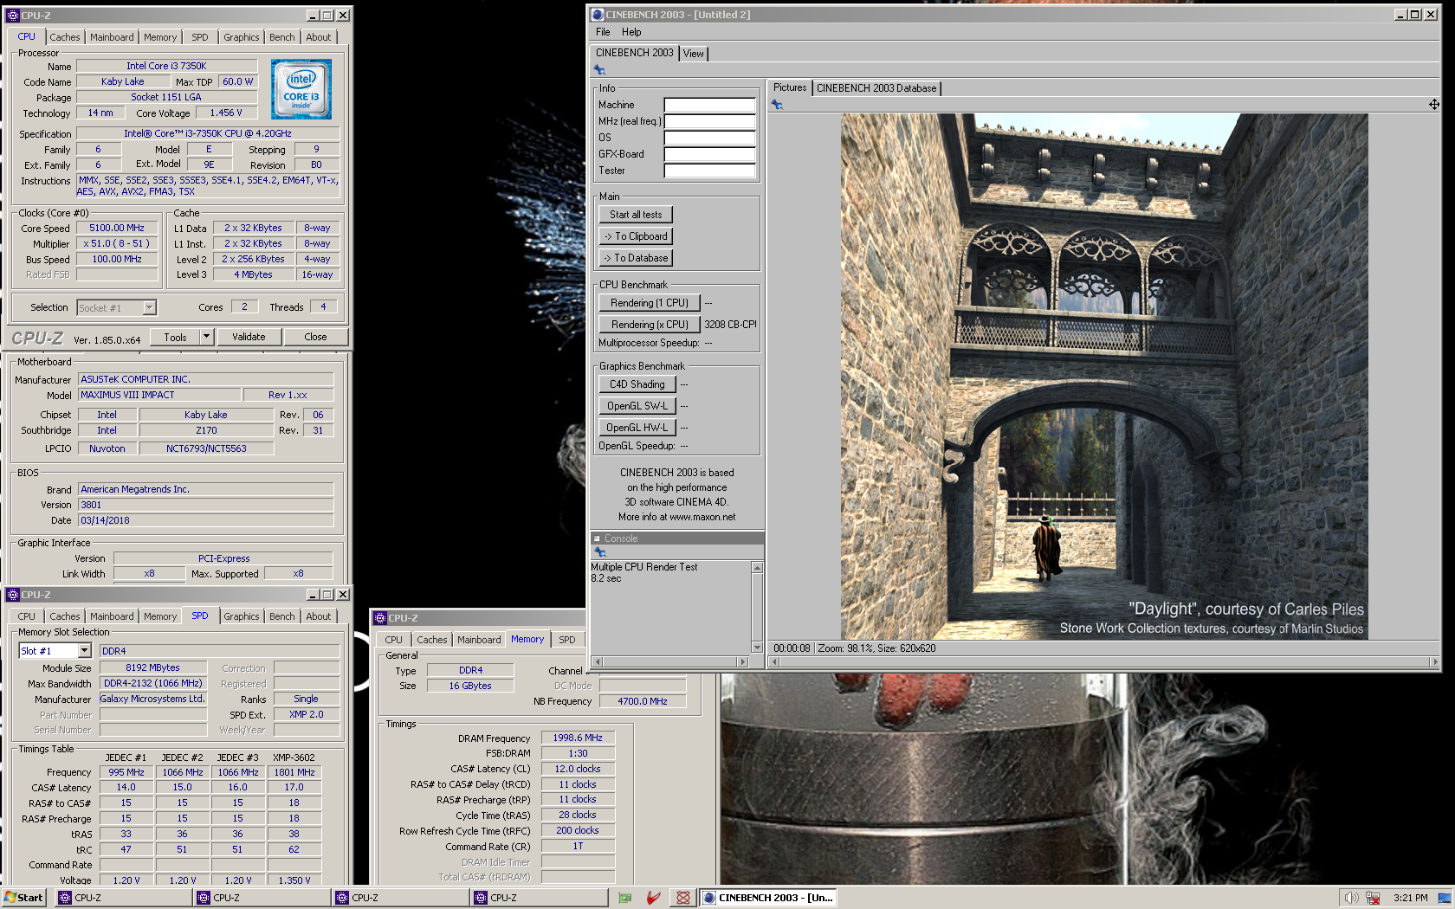
Task: Click the To Clipboard button
Action: click(636, 236)
